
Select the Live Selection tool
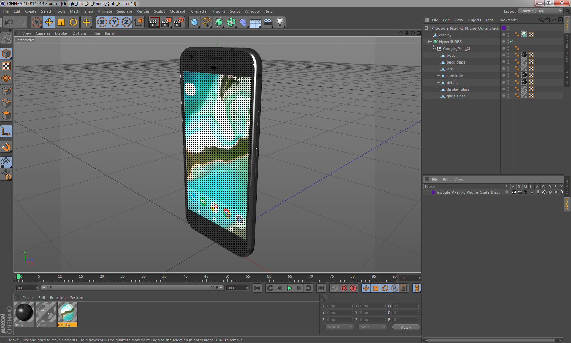36,22
